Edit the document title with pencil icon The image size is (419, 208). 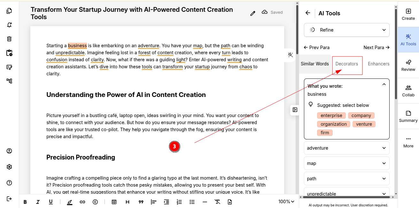pyautogui.click(x=253, y=13)
